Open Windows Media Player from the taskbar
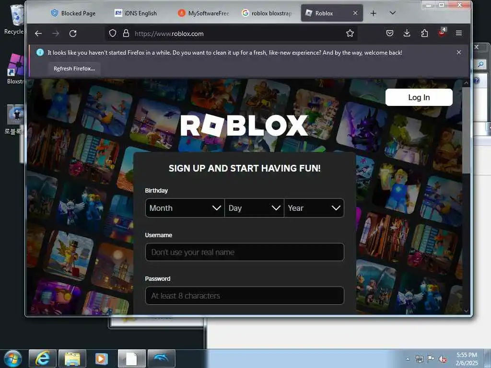The height and width of the screenshot is (368, 491). coord(102,358)
